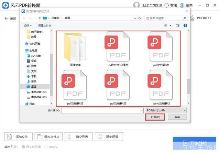This screenshot has height=154, width=220.
Task: Click 此电脑 in address breadcrumb
Action: (56, 18)
